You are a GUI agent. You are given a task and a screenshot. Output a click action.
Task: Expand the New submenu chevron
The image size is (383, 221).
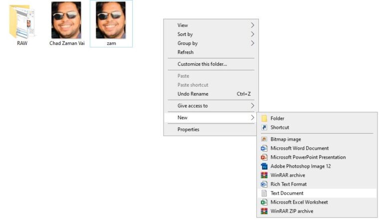point(252,118)
